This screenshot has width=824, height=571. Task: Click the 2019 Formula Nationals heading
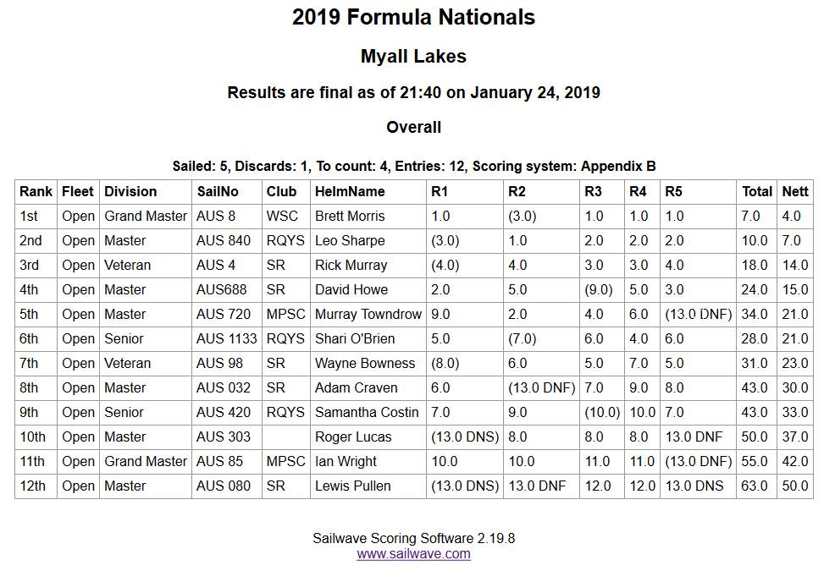pos(413,17)
